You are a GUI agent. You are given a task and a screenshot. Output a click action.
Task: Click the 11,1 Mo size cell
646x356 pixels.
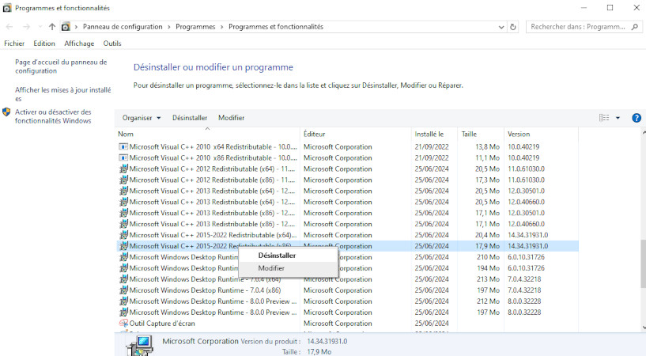(487, 157)
